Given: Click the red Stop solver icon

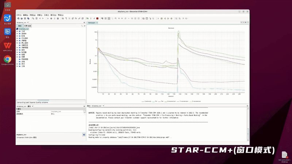Looking at the screenshot, I should pyautogui.click(x=97, y=19).
